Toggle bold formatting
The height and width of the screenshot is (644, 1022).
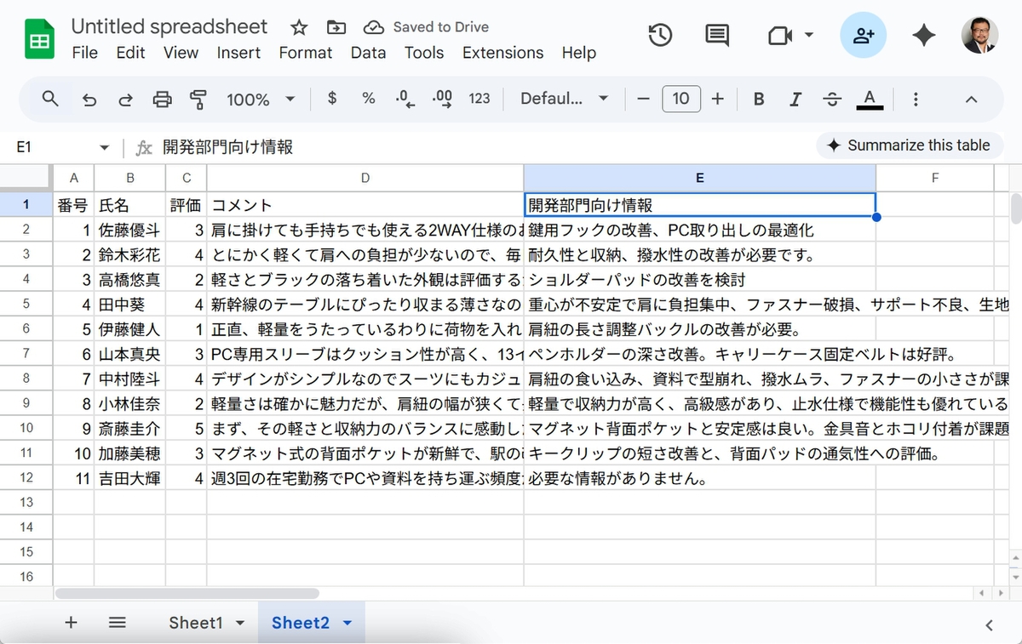pyautogui.click(x=758, y=100)
